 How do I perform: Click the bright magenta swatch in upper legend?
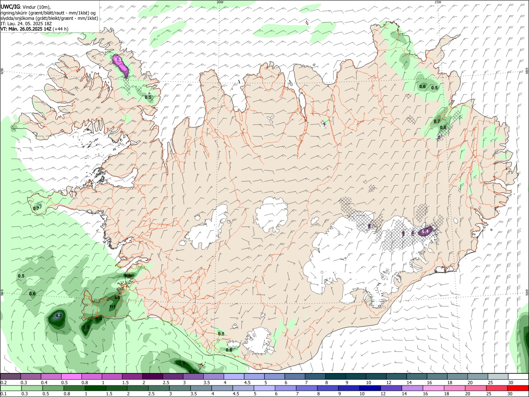pyautogui.click(x=71, y=377)
